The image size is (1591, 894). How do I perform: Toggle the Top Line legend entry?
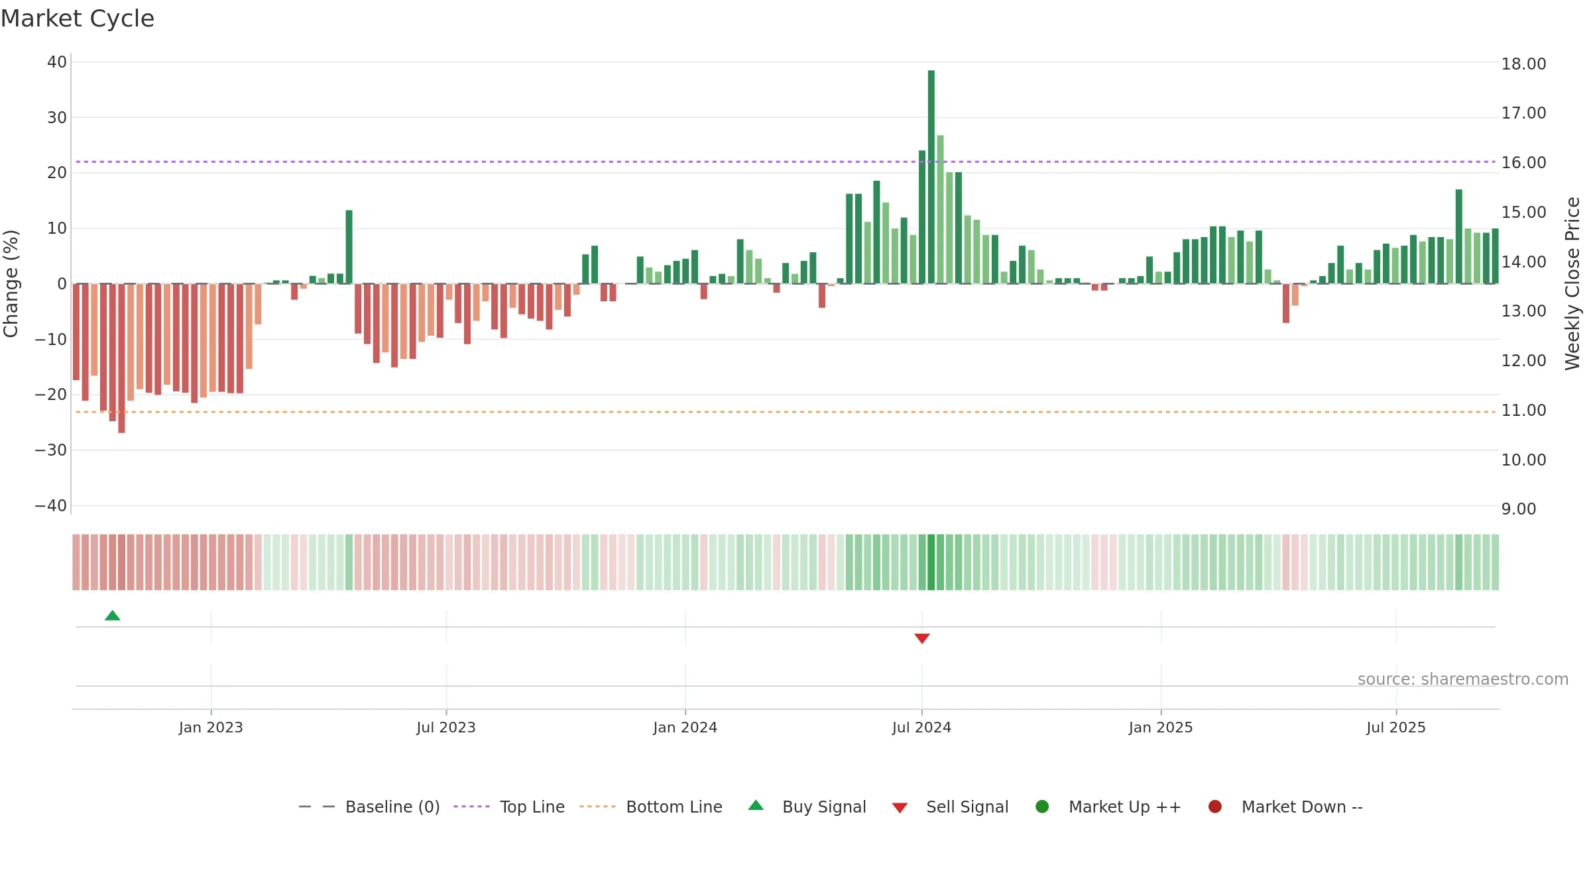pos(509,807)
